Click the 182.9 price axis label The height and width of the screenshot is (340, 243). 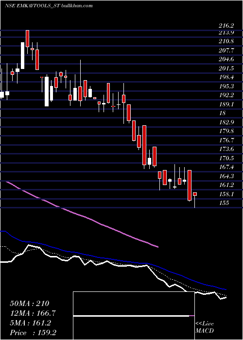(x=226, y=122)
